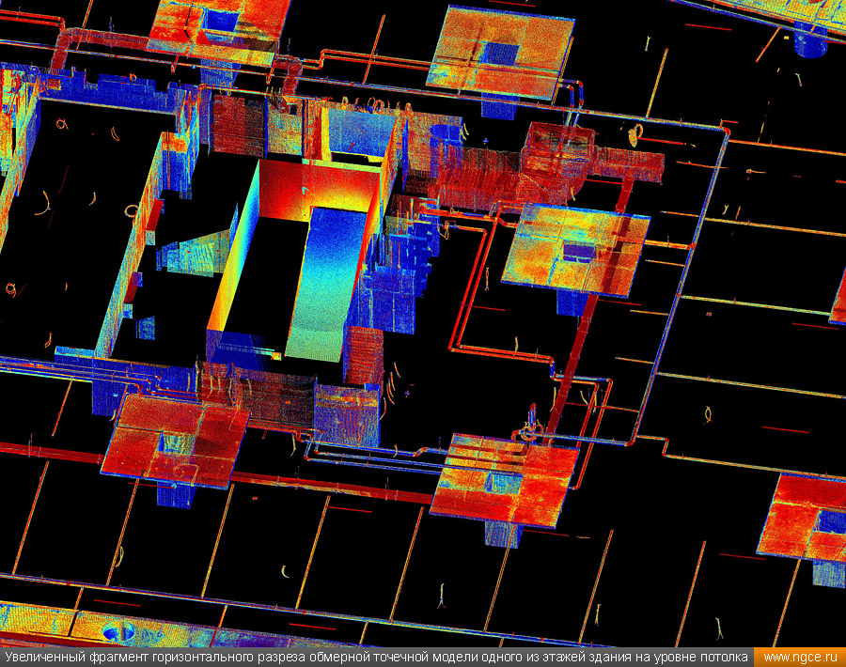Click dark blue square in bottom-right panel
The width and height of the screenshot is (846, 667).
[830, 521]
